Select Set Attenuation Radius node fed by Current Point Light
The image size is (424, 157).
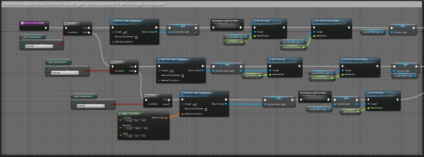360,67
